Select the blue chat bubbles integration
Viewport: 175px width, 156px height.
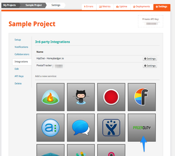[81, 128]
